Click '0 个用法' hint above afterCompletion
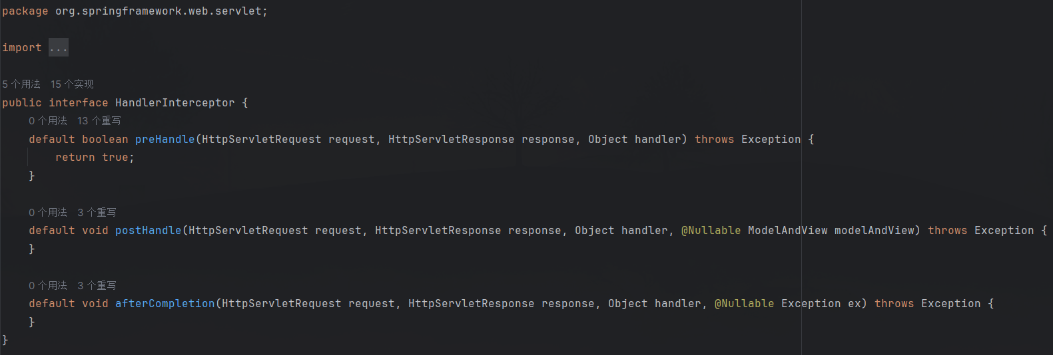This screenshot has width=1053, height=355. (x=48, y=286)
